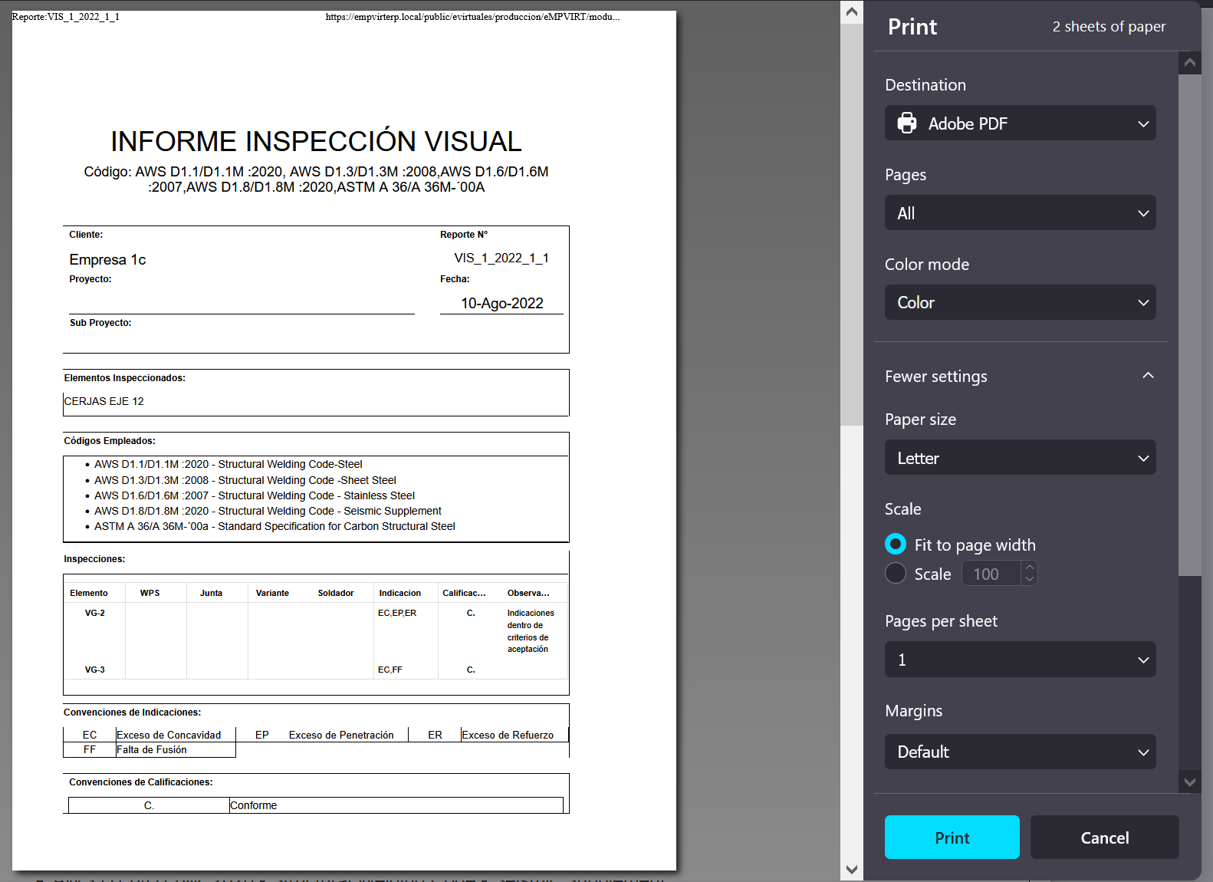Collapse the Fewer settings section

(1147, 376)
